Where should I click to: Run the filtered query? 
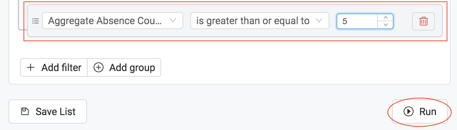pos(420,112)
